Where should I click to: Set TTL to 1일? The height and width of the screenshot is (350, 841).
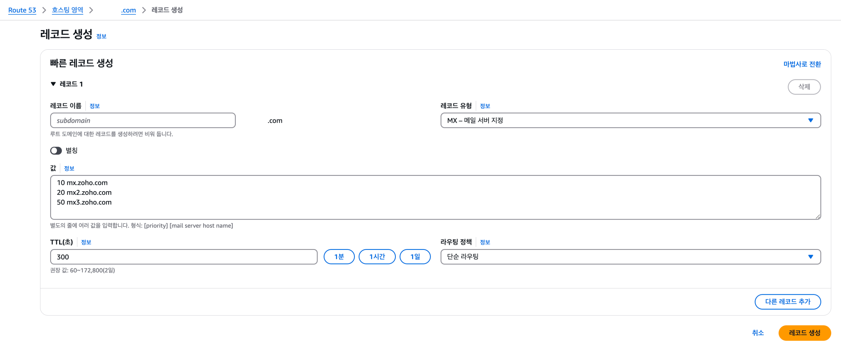pos(415,257)
